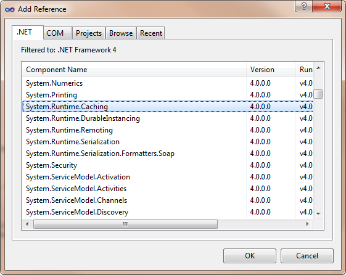Click the help question mark button
This screenshot has height=275, width=346.
pyautogui.click(x=303, y=6)
